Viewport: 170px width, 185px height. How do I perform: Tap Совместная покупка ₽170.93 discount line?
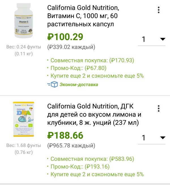(x=91, y=60)
